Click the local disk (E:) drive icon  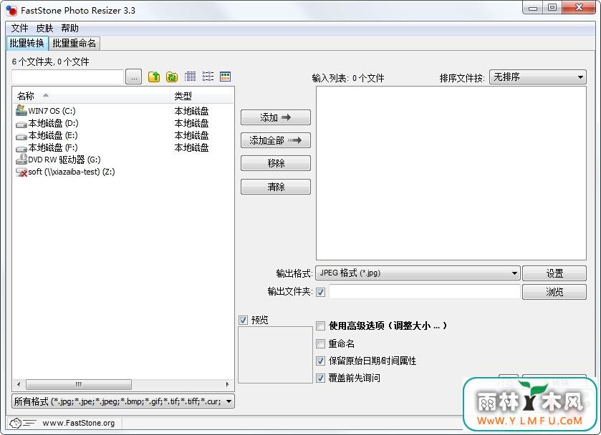21,137
